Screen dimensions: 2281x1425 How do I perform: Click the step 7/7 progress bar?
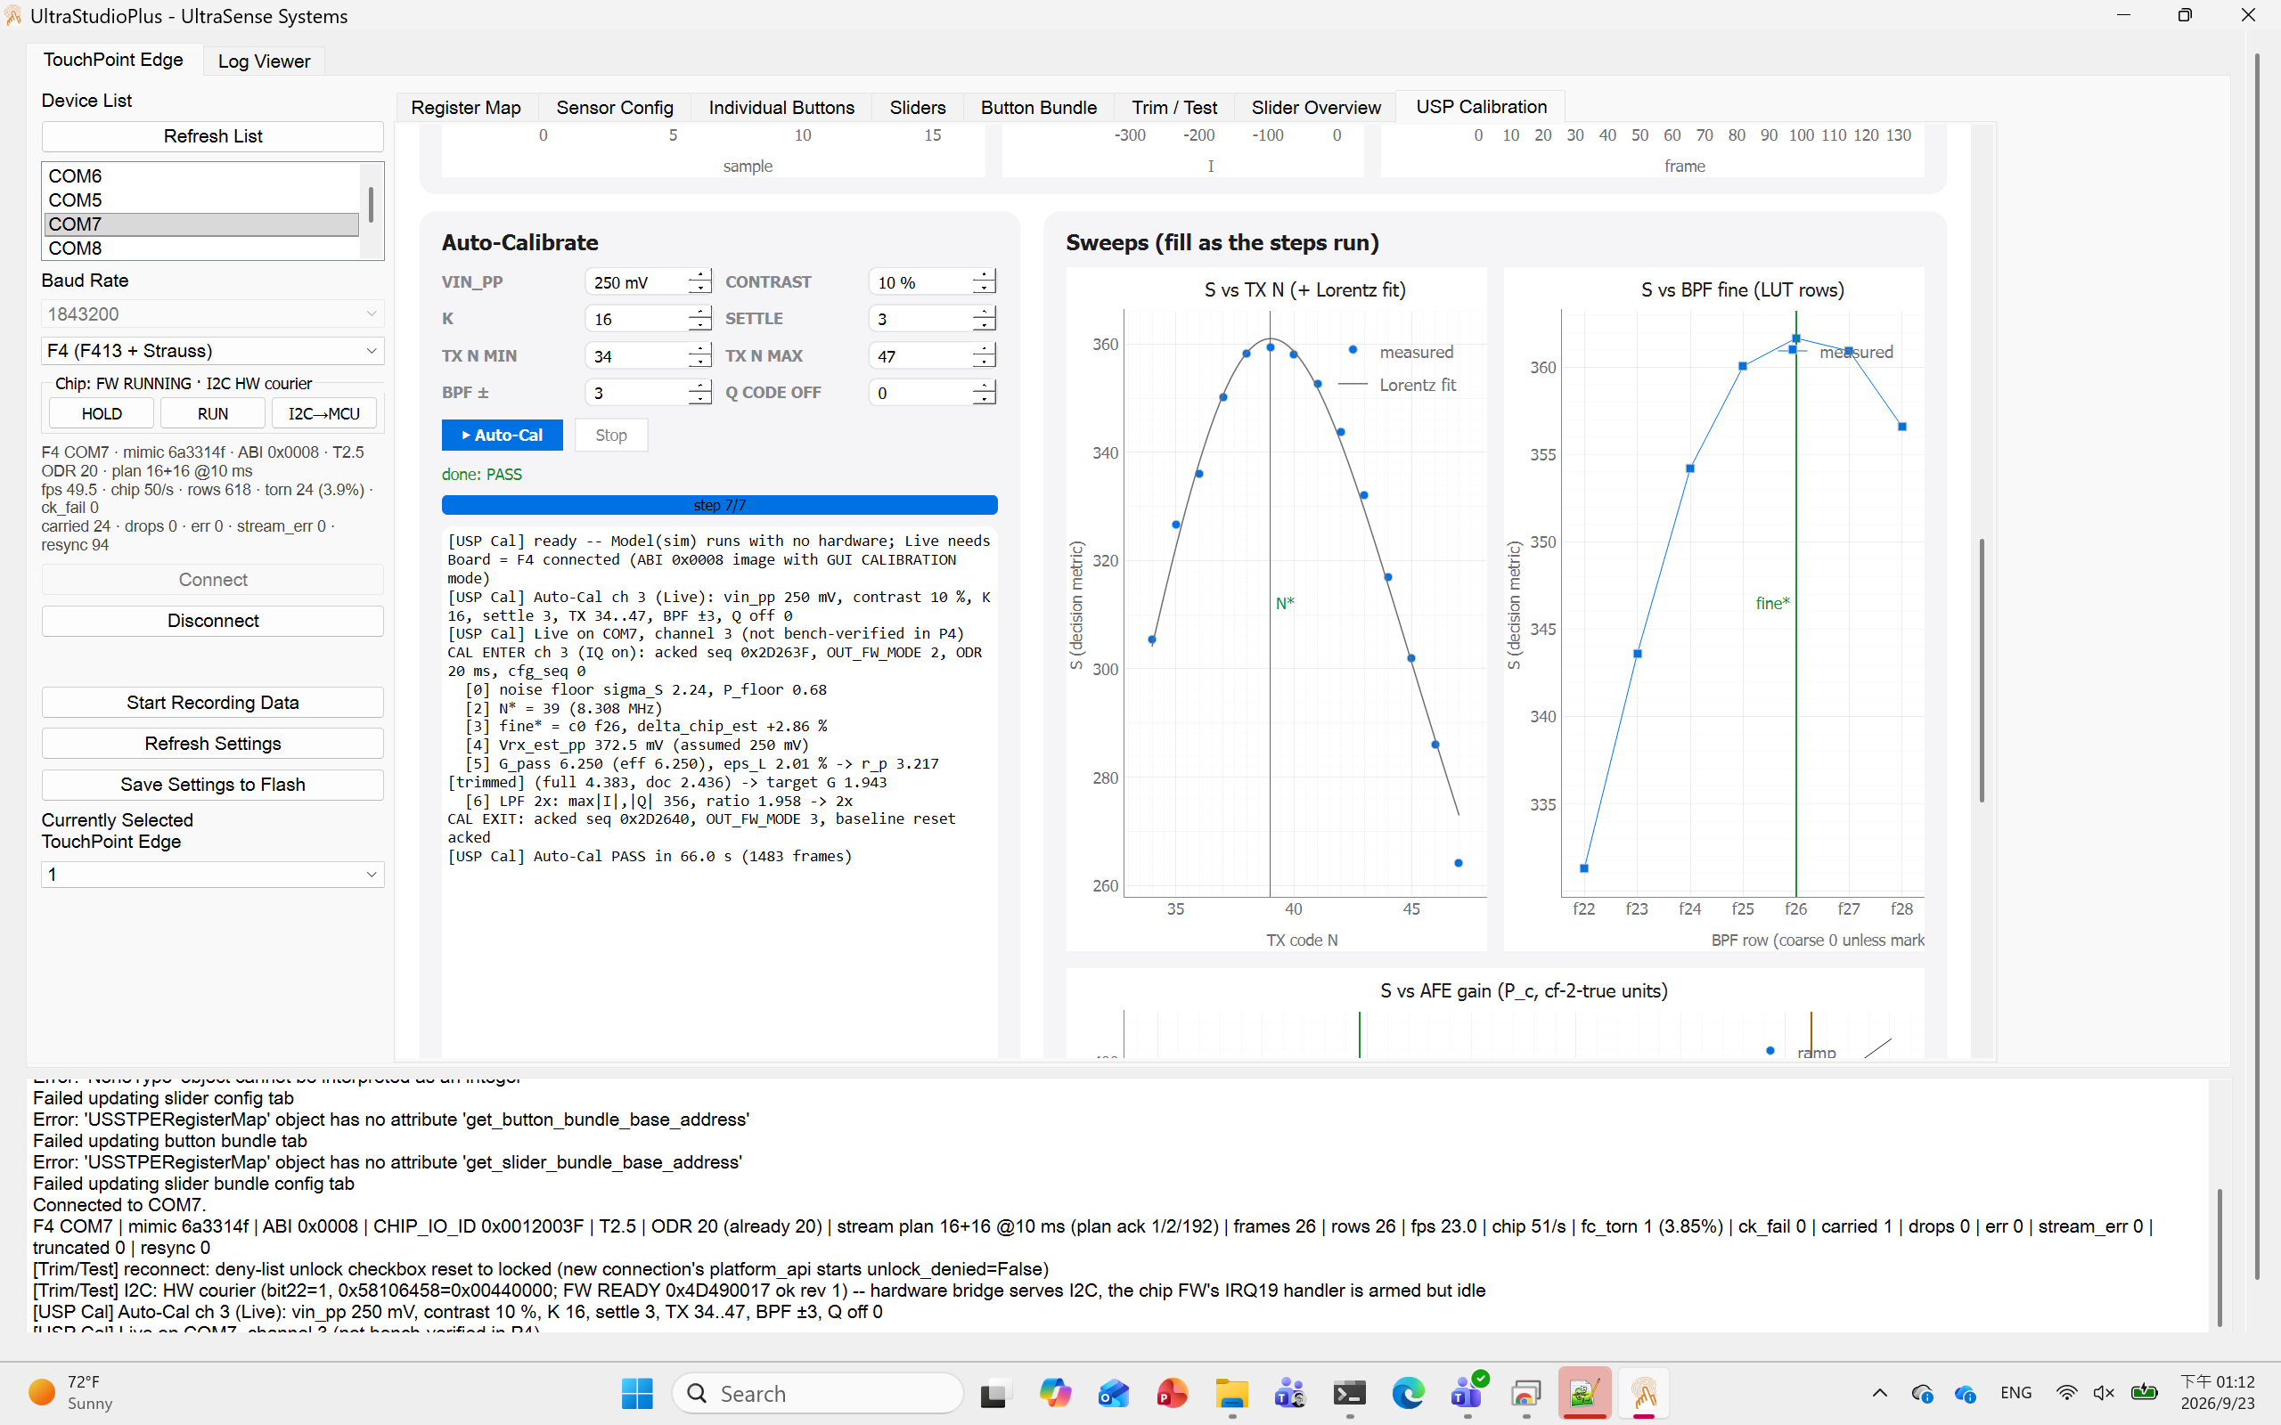(719, 505)
